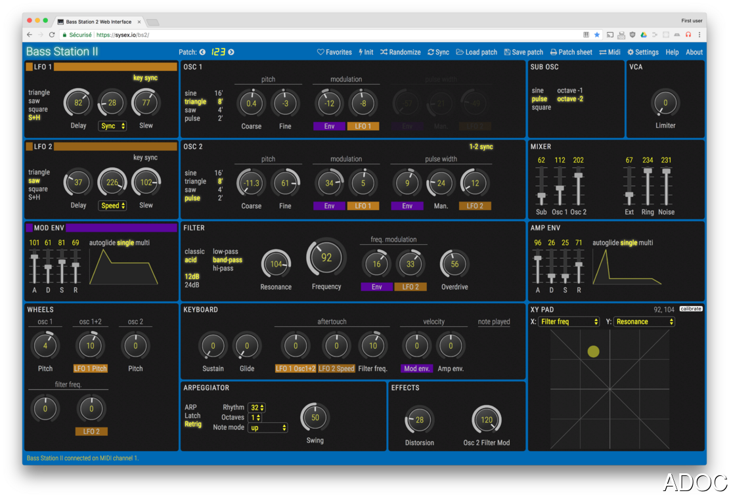
Task: Select sine waveform in SUB OSC
Action: click(x=537, y=90)
